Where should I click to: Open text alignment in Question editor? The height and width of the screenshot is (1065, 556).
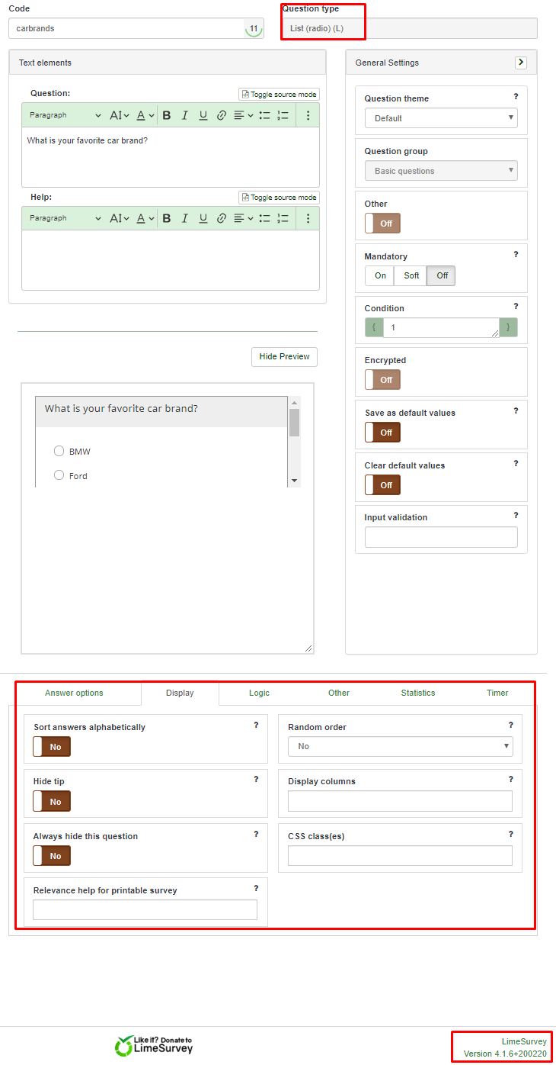[243, 115]
